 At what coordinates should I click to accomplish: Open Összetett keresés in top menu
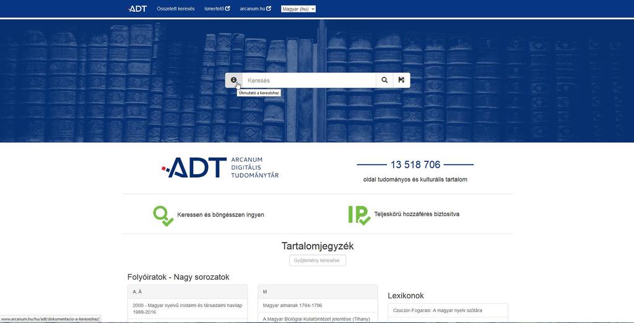[176, 9]
